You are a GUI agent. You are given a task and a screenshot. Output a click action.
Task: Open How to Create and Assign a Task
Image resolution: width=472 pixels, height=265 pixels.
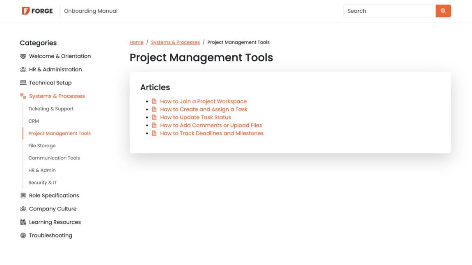tap(204, 109)
